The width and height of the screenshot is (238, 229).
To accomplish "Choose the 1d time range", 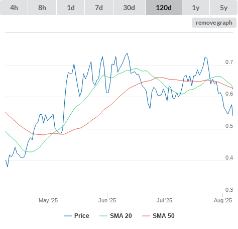I will tap(71, 8).
